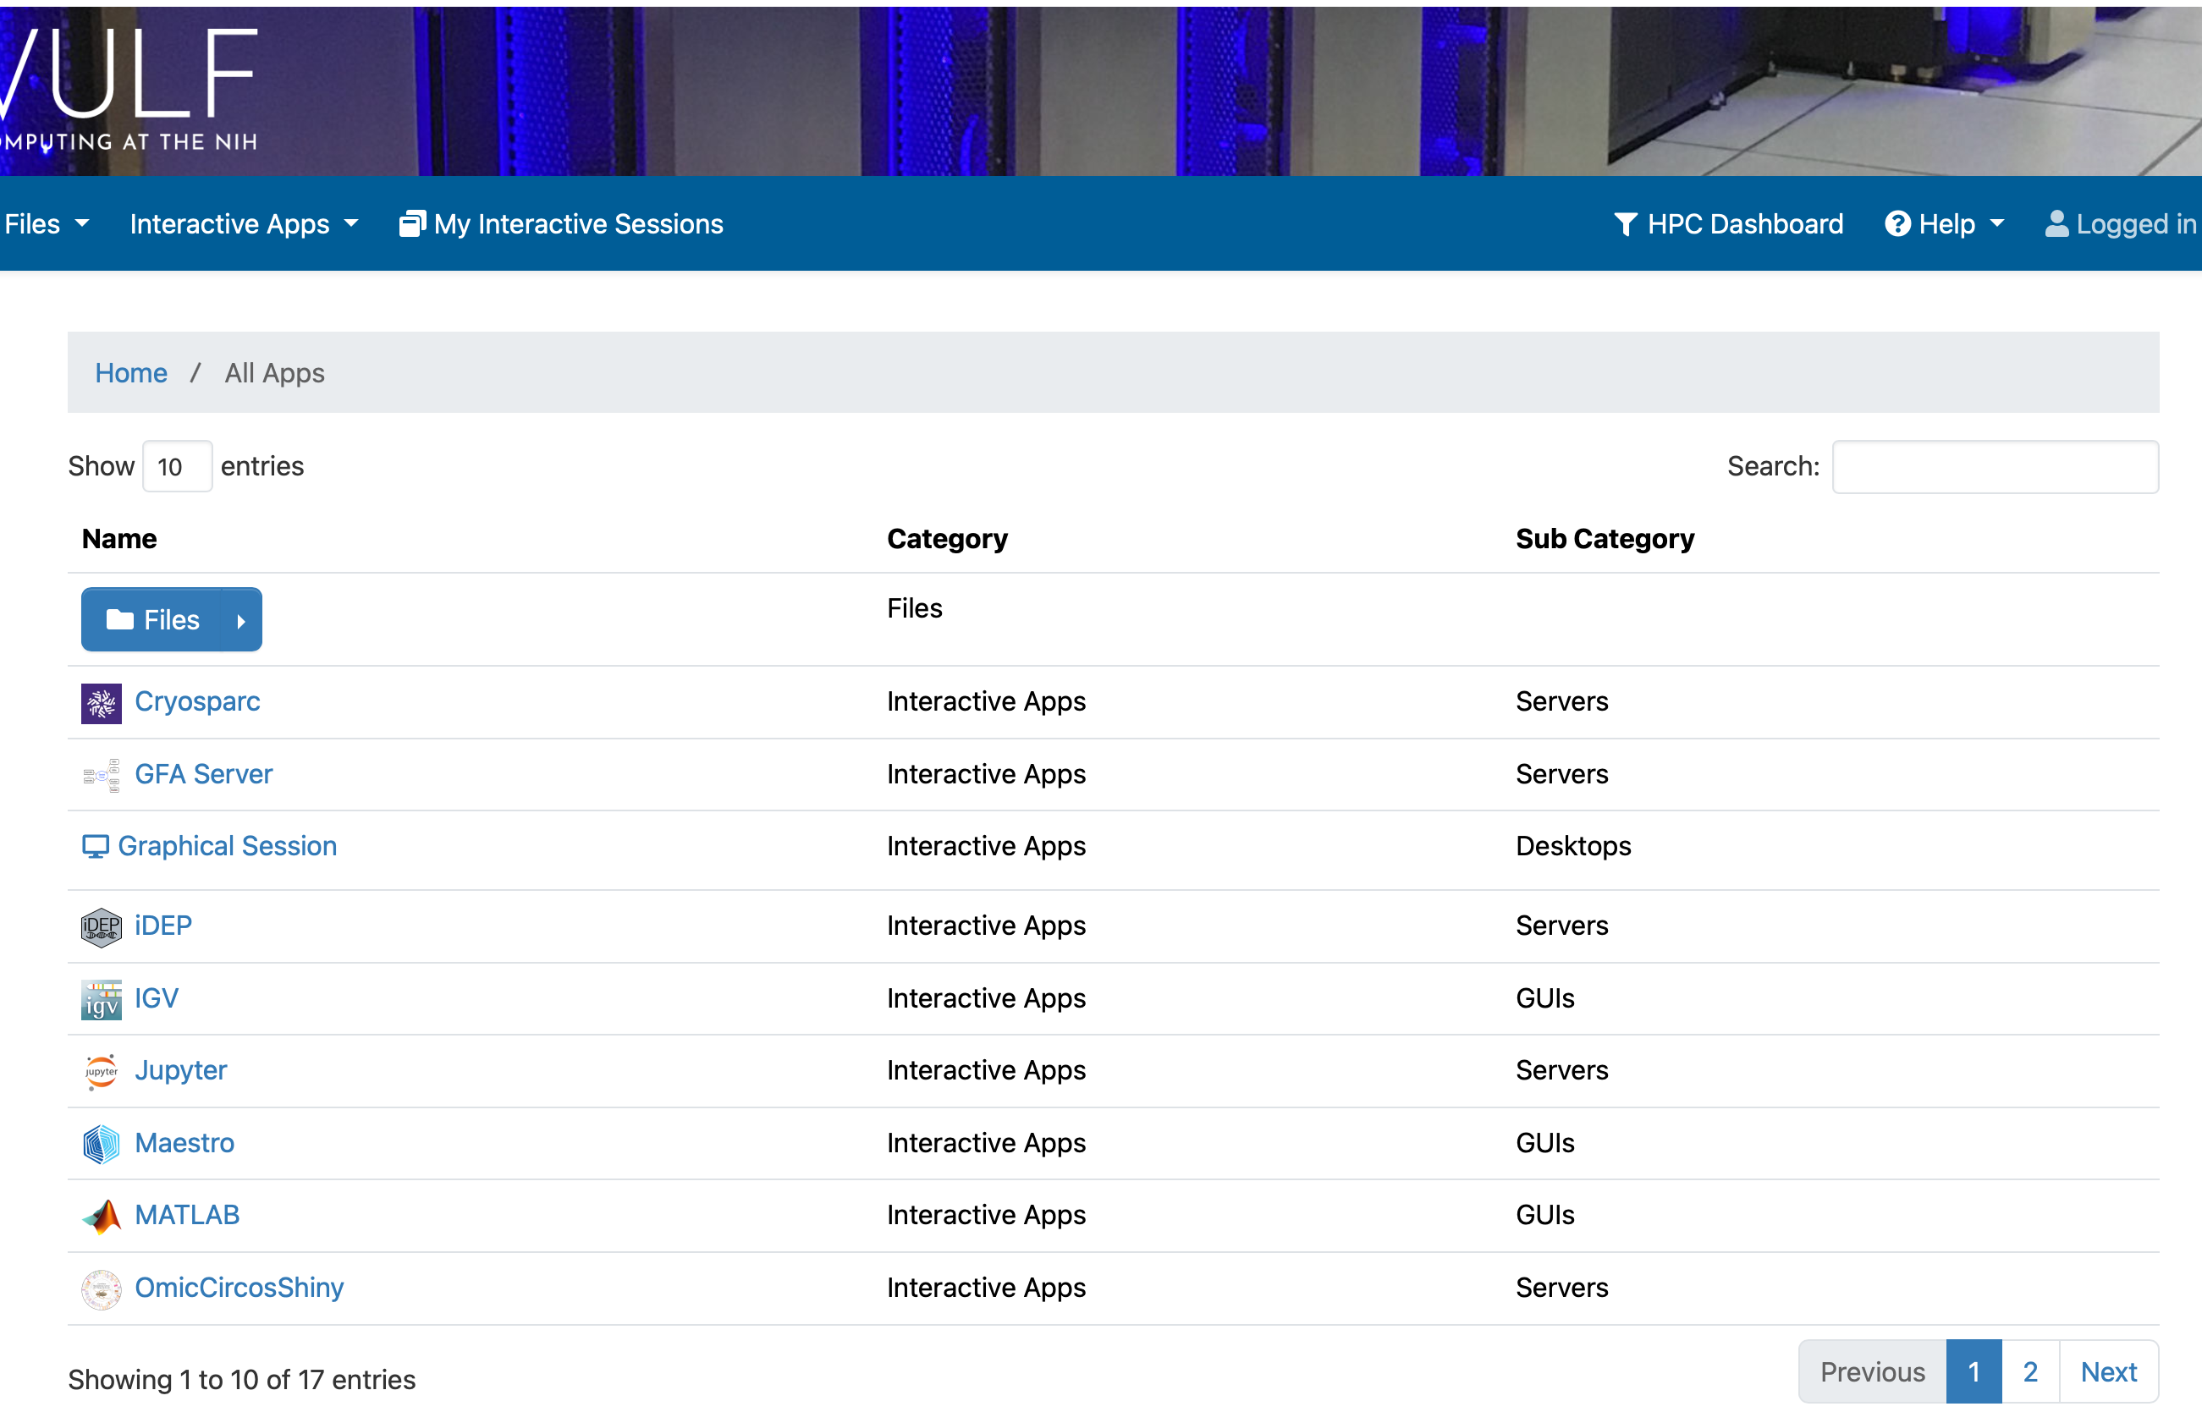This screenshot has width=2202, height=1423.
Task: Click the iDEP app icon
Action: (x=101, y=926)
